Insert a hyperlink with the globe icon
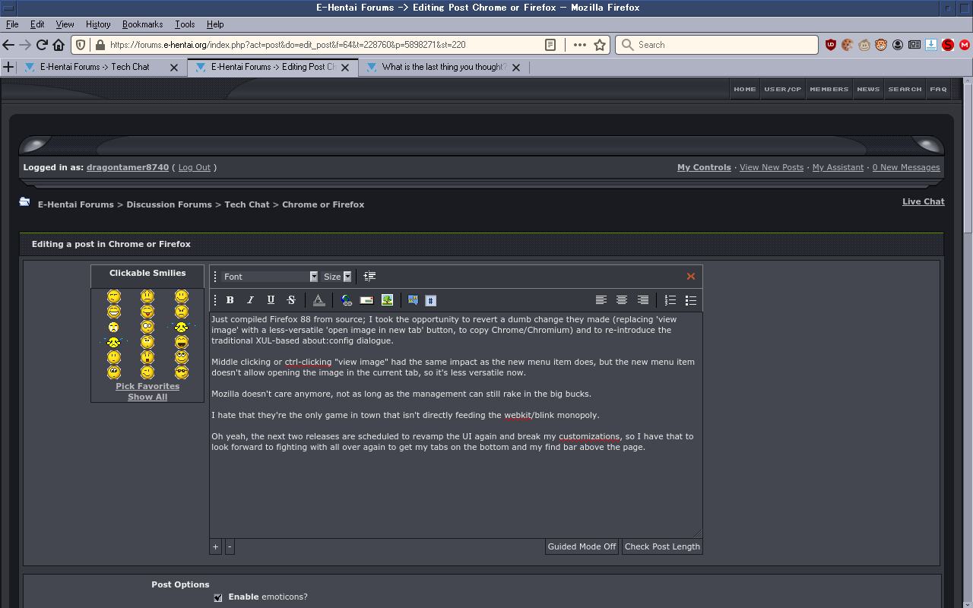This screenshot has height=608, width=973. click(347, 300)
